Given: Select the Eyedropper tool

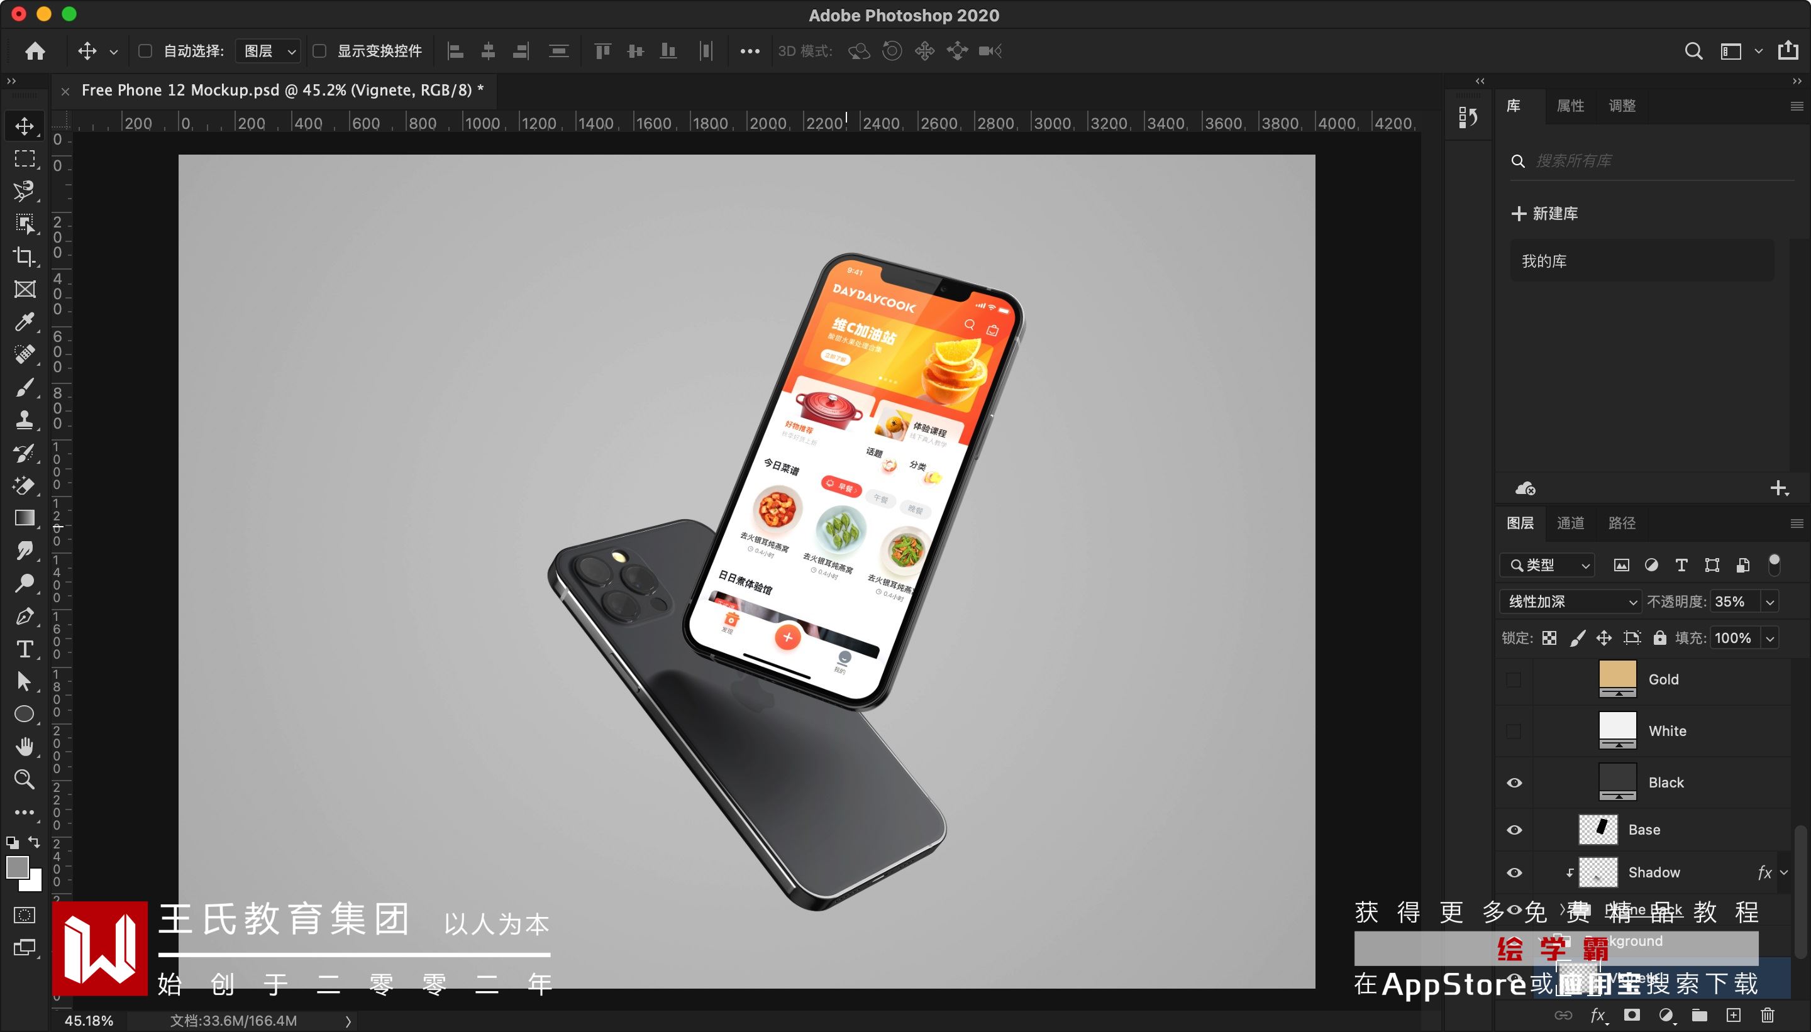Looking at the screenshot, I should point(25,322).
